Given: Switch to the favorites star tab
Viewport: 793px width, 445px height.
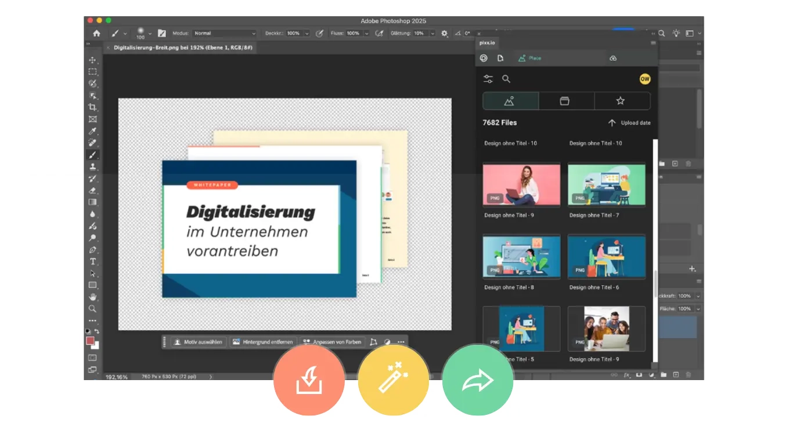Looking at the screenshot, I should click(x=620, y=101).
